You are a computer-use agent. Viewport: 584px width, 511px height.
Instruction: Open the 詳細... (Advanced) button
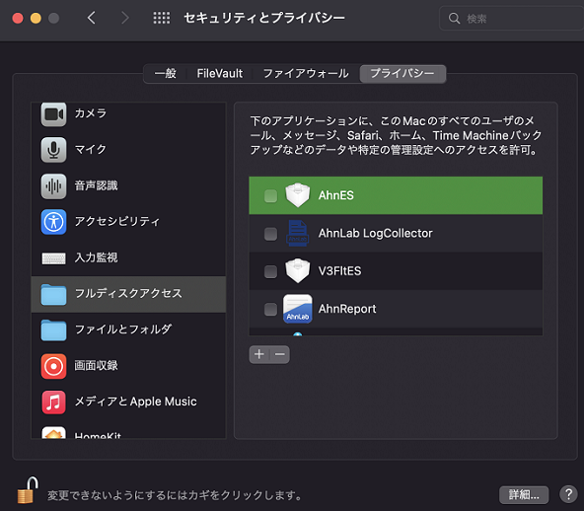click(524, 494)
